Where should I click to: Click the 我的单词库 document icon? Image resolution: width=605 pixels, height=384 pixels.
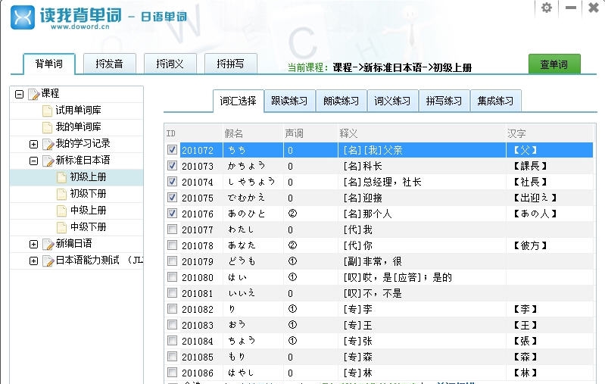[48, 127]
